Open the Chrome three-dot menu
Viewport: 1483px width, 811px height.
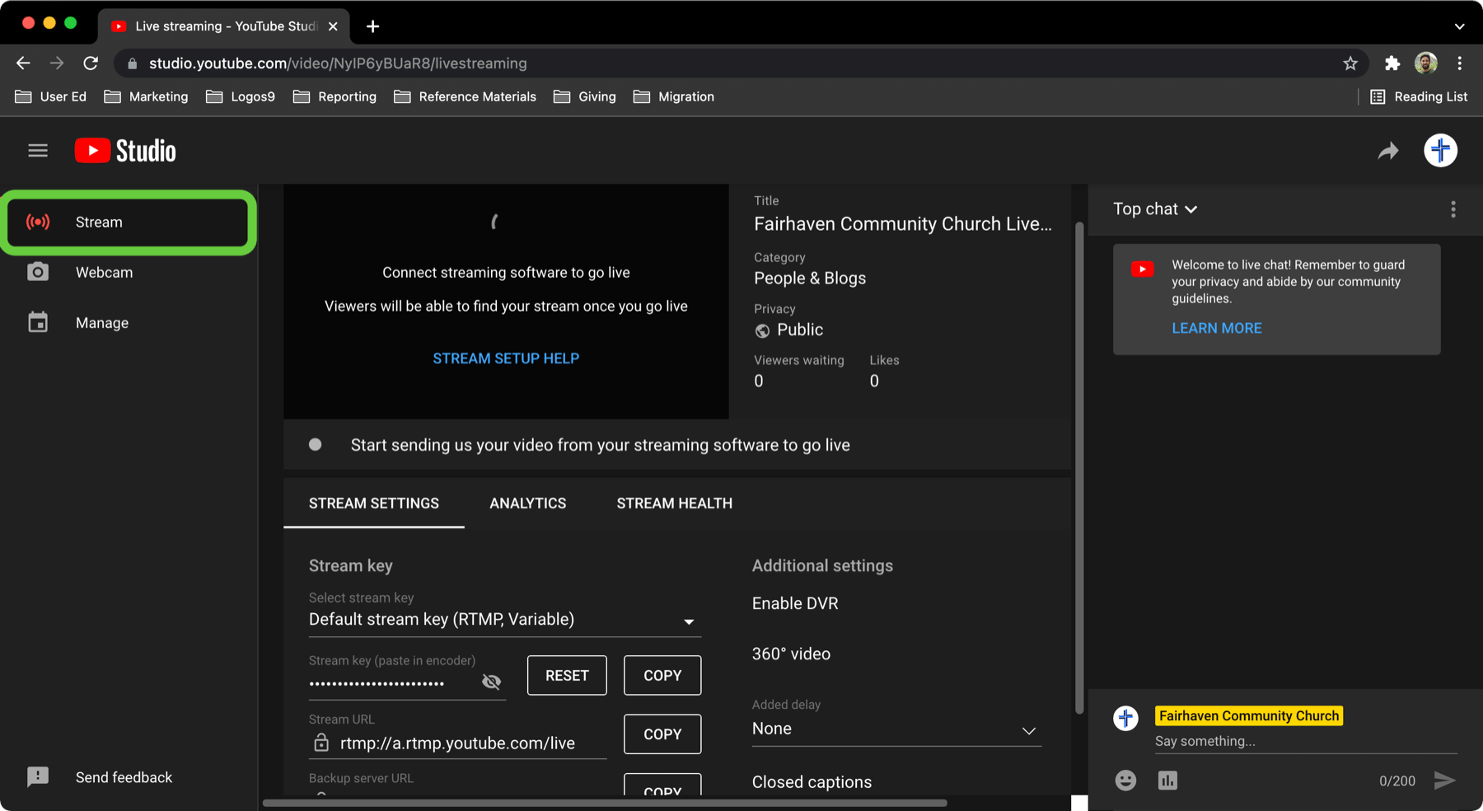click(x=1460, y=63)
